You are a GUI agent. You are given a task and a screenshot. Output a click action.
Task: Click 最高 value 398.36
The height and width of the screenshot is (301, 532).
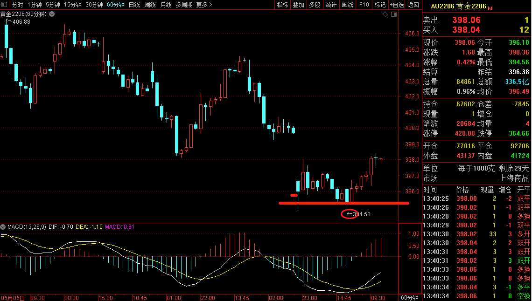(x=519, y=53)
